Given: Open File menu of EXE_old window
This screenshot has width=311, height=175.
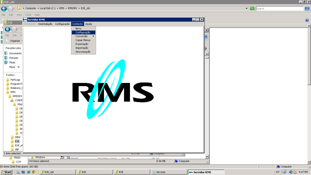Looking at the screenshot, I should [x=3, y=15].
